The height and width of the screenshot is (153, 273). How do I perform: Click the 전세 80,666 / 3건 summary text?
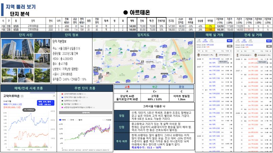point(12,107)
